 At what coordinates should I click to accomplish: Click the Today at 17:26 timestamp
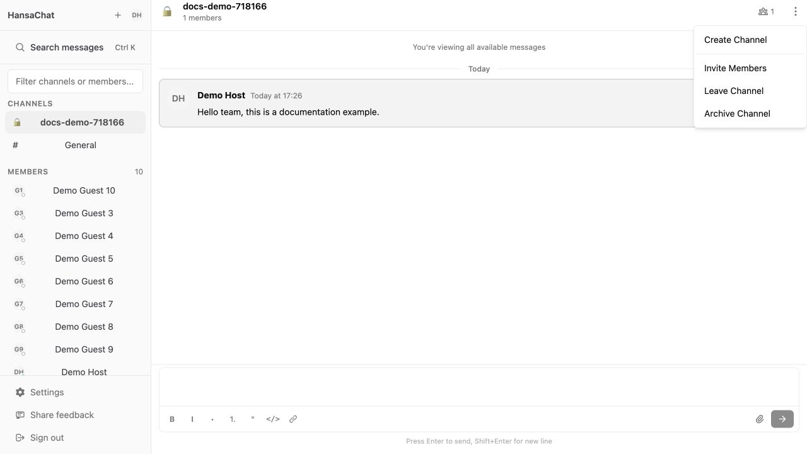(276, 96)
